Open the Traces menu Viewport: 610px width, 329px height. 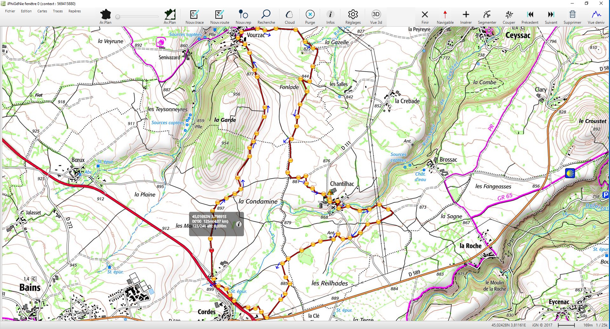58,11
